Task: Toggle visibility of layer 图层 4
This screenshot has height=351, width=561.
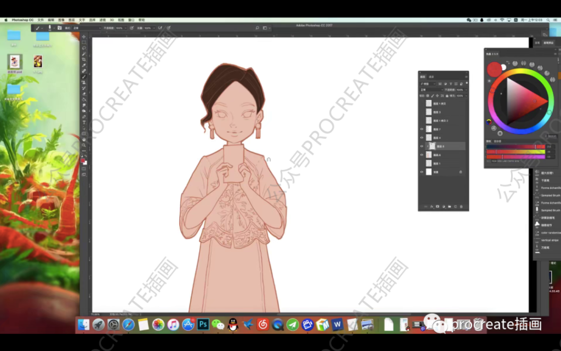Action: pyautogui.click(x=422, y=138)
